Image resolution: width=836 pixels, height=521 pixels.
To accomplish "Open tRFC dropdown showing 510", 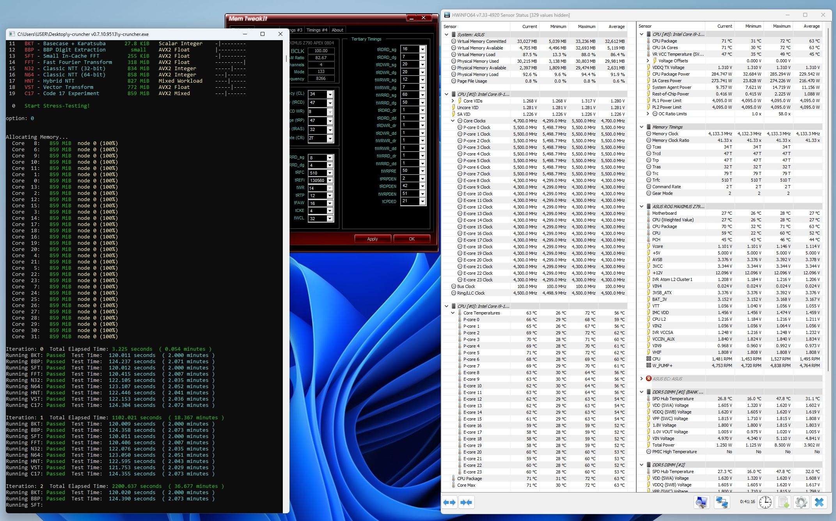I will coord(330,173).
